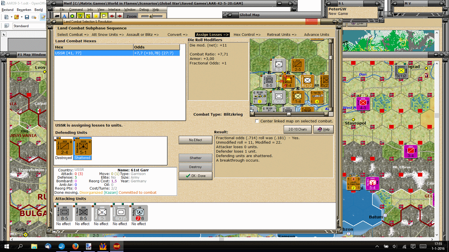The width and height of the screenshot is (449, 252).
Task: Open OpenOffice Bestand menu
Action: (8, 10)
